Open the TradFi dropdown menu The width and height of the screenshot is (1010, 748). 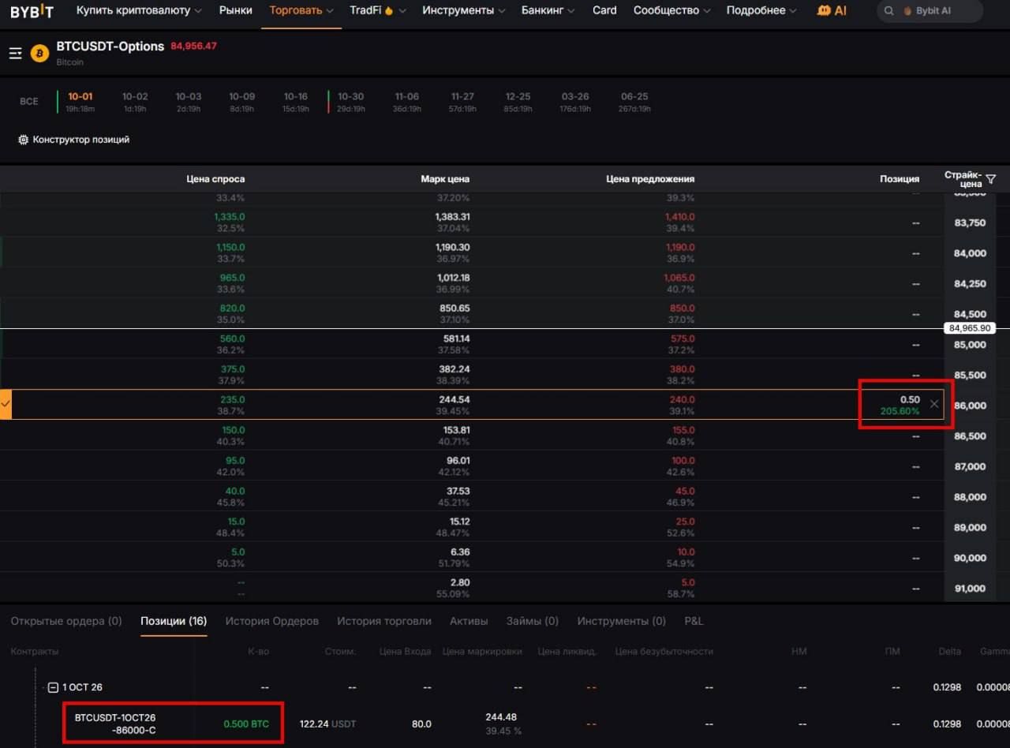(x=378, y=11)
